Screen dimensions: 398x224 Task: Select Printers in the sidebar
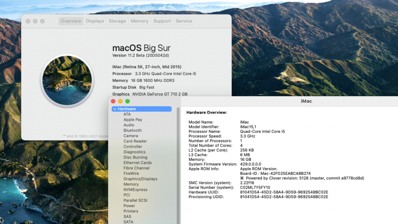coord(131,211)
